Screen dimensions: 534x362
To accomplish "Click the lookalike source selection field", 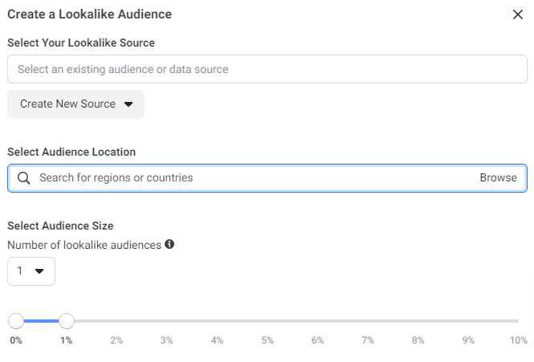I will (x=267, y=69).
